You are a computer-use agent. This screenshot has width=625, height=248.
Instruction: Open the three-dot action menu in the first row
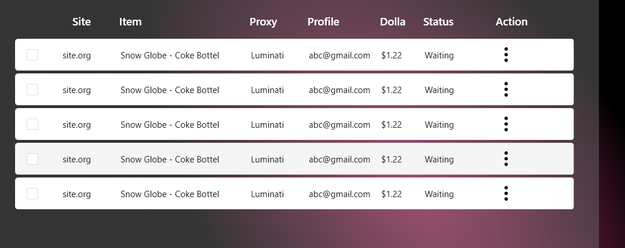[506, 55]
